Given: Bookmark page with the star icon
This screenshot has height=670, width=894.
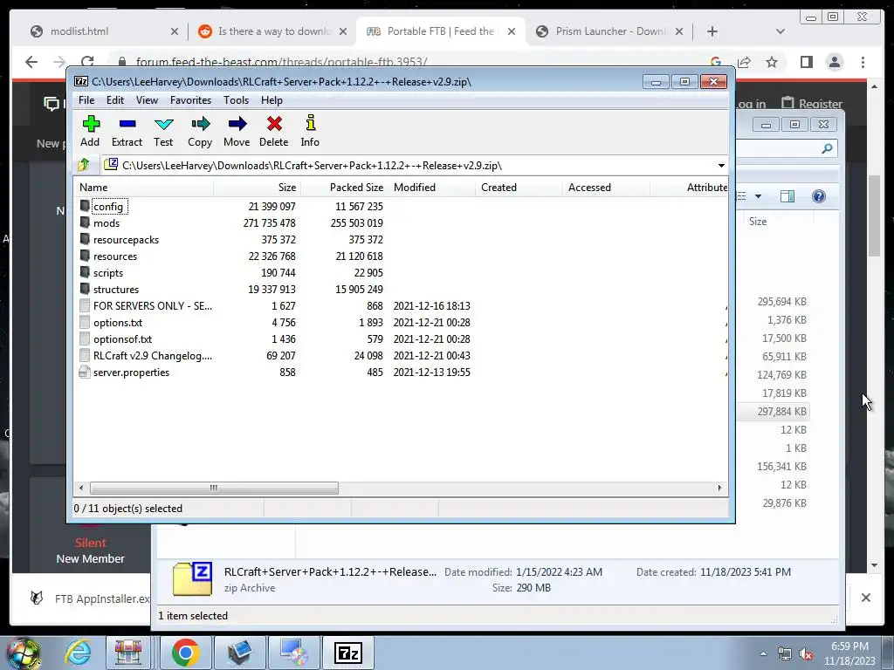Looking at the screenshot, I should pyautogui.click(x=772, y=62).
